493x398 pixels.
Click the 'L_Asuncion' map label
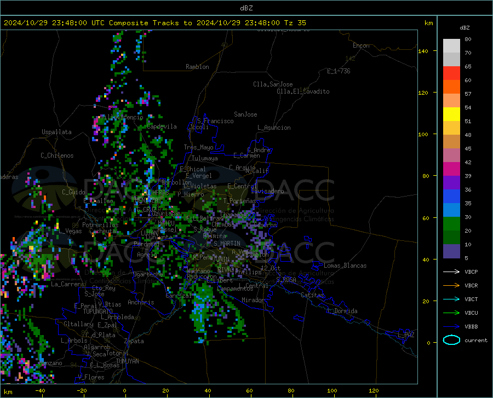(274, 128)
